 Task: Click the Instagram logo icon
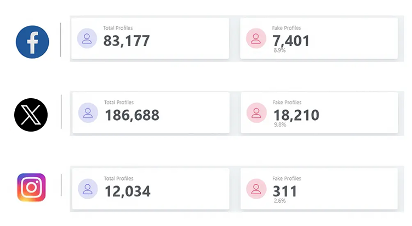point(31,188)
